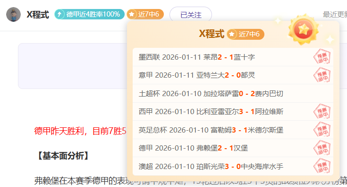Select 土超杯 加拉塔萨雷 0-2 费内巴切 row
The width and height of the screenshot is (347, 187).
click(233, 93)
